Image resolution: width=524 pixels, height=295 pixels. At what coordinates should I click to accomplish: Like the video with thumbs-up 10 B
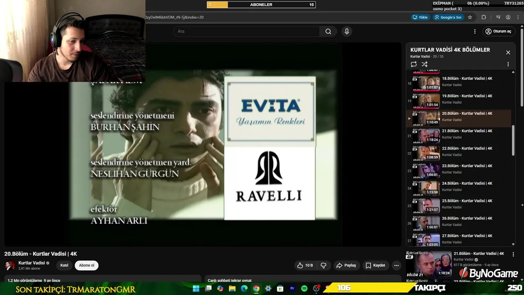coord(305,265)
